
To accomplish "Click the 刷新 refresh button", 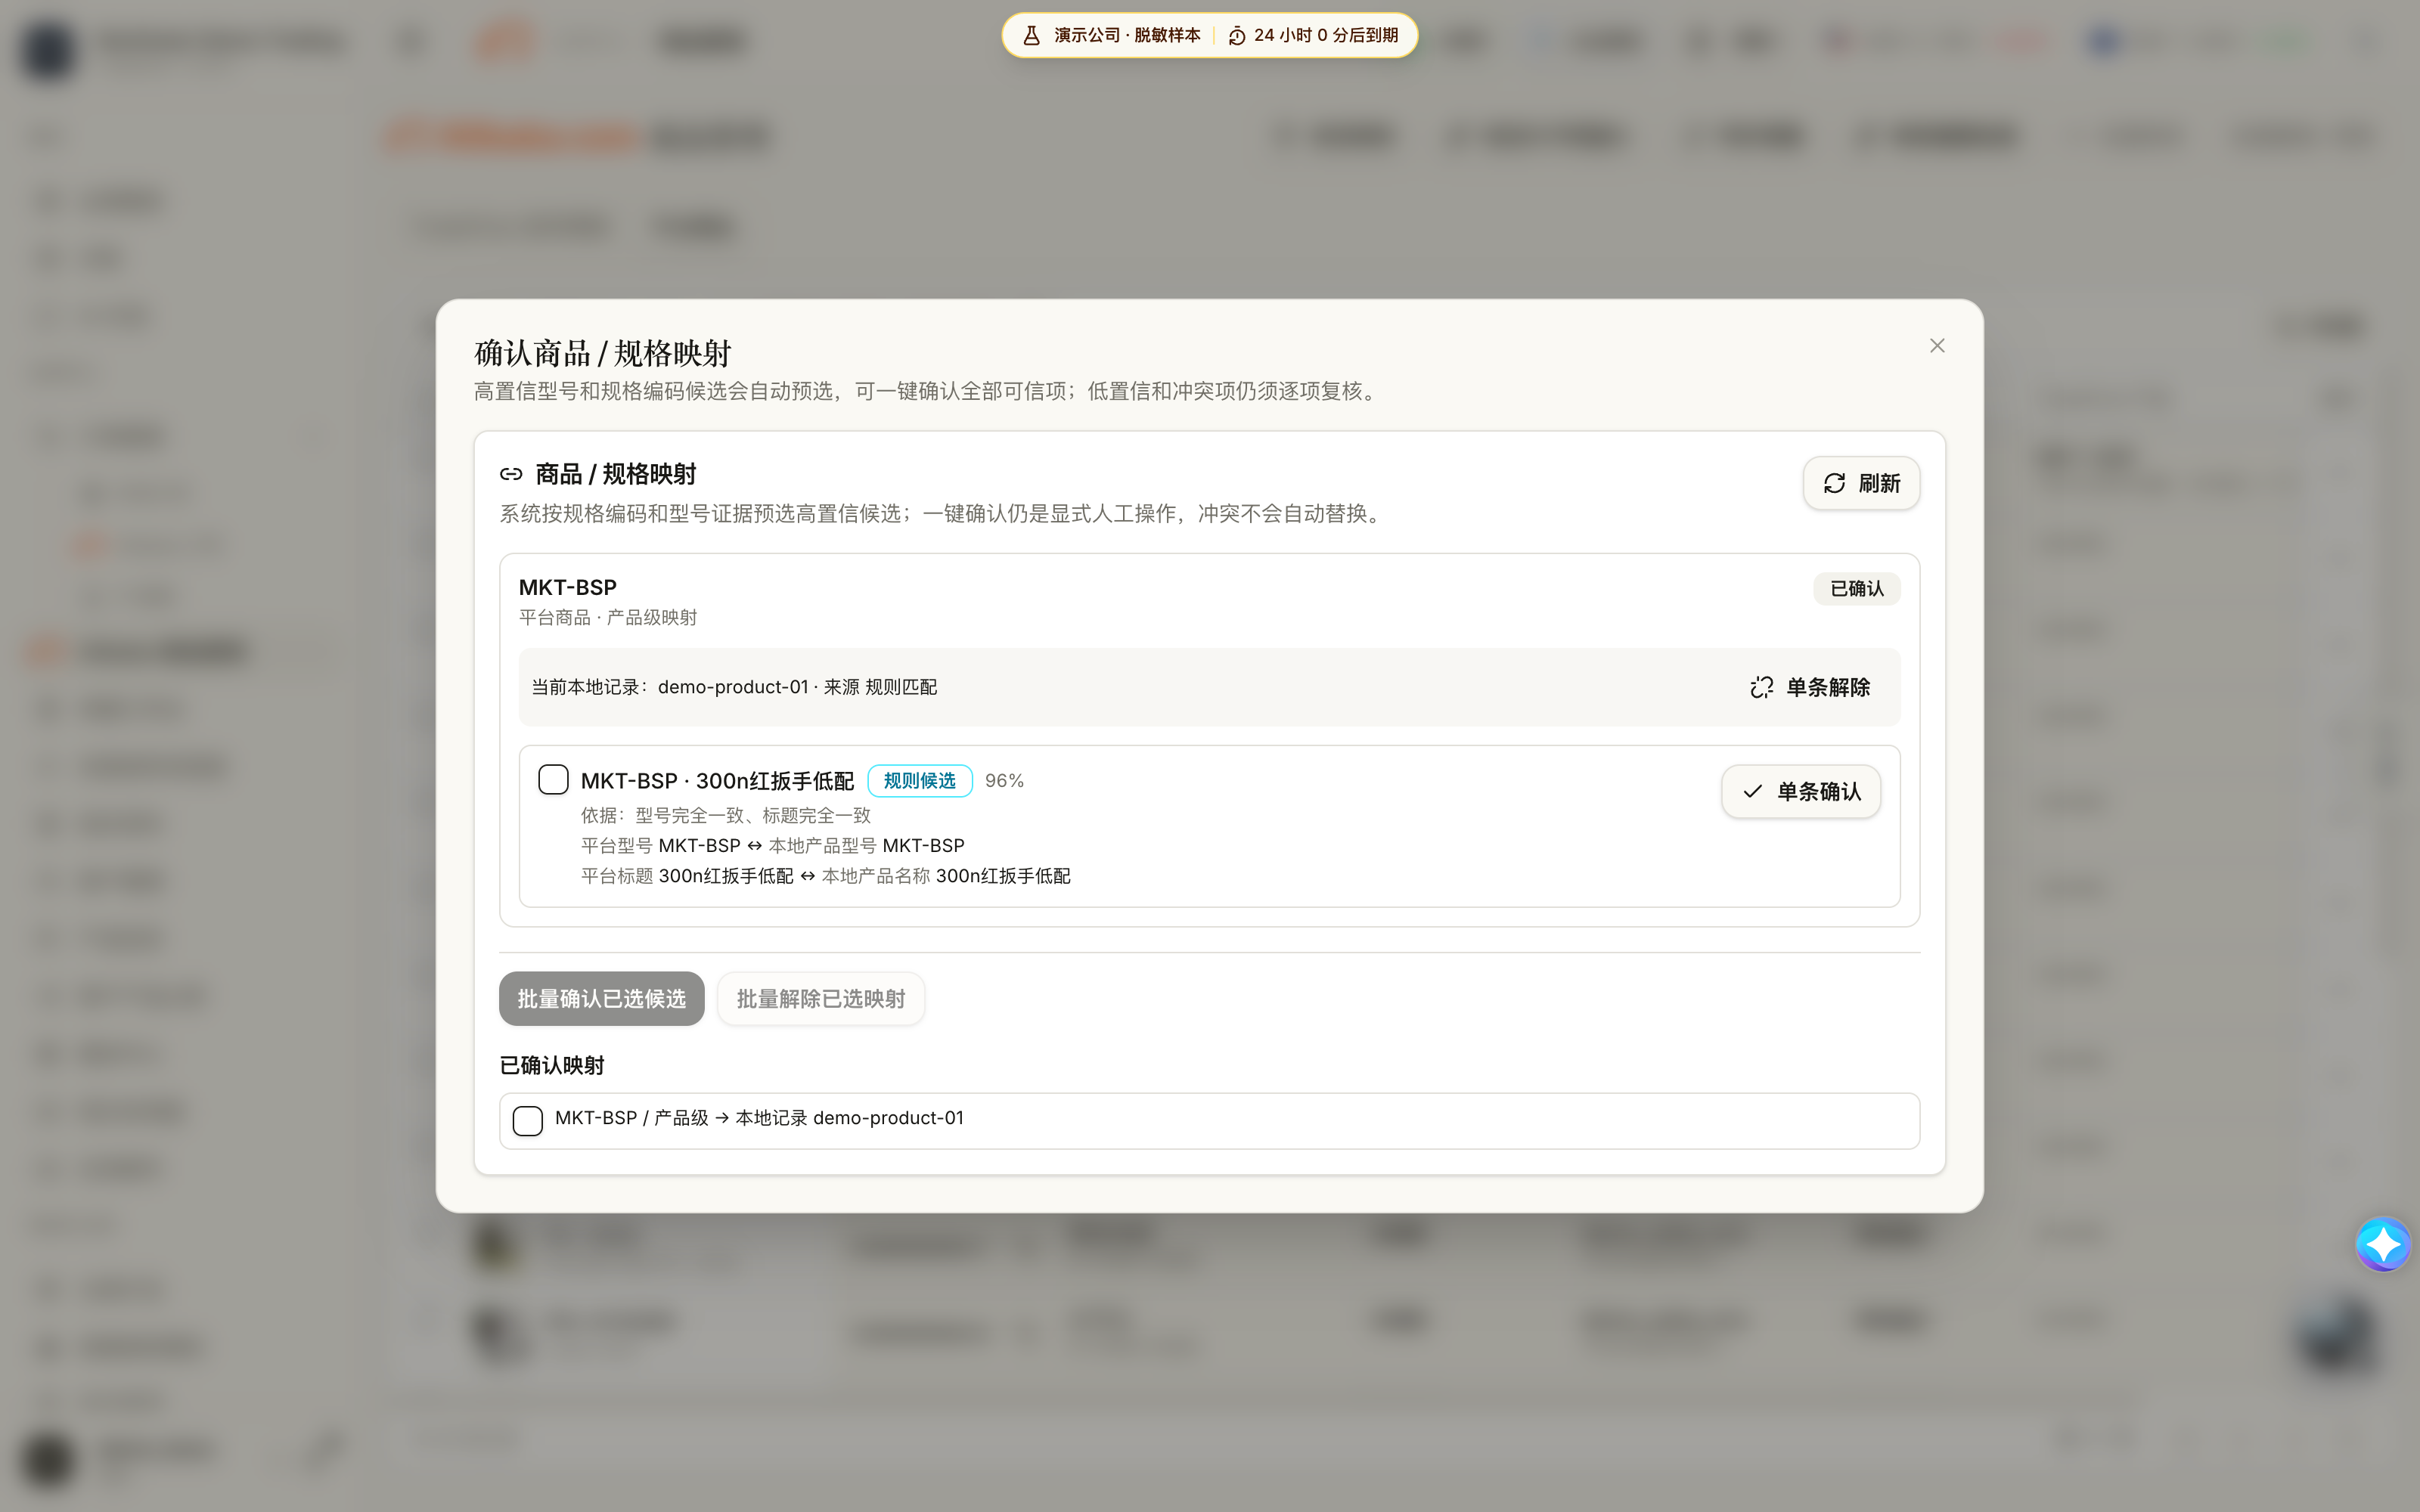I will 1861,483.
